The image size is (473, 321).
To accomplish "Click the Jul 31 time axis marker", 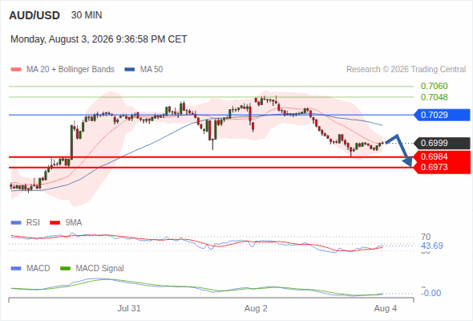I will (x=129, y=308).
